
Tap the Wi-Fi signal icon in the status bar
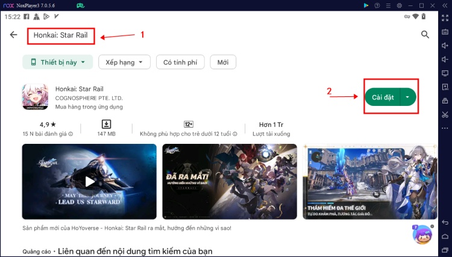point(415,17)
